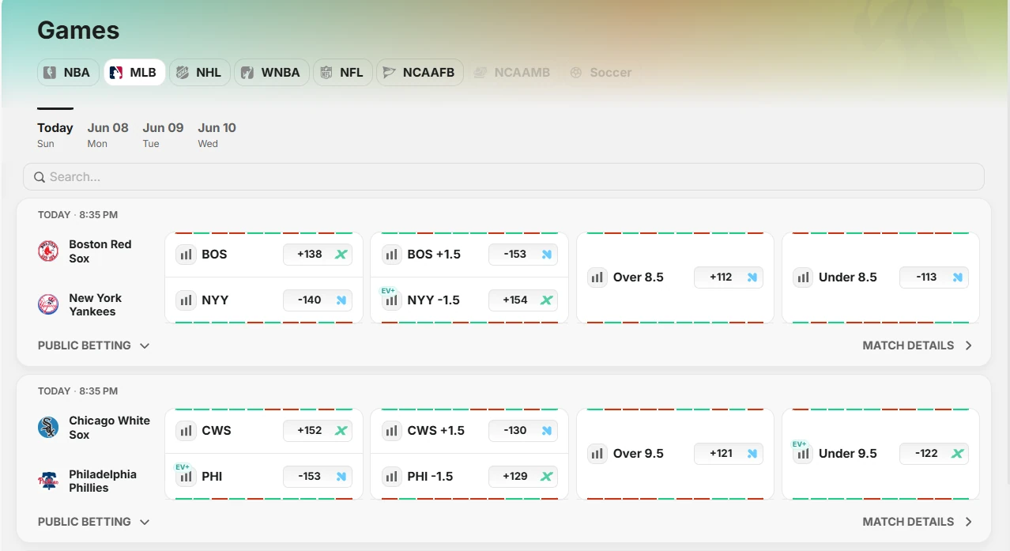Open the chart icon beside PHI -1.5
This screenshot has width=1010, height=551.
coord(391,477)
